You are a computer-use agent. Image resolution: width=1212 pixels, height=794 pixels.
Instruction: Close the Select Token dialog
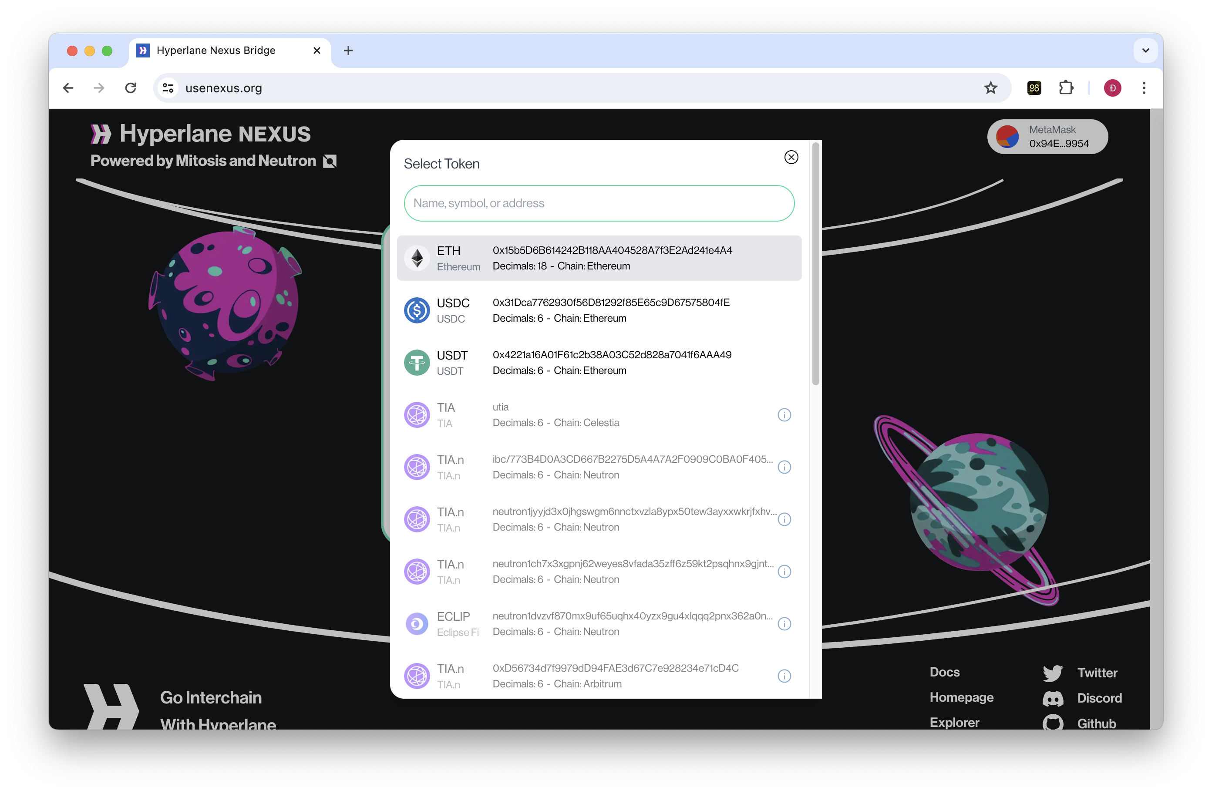791,158
